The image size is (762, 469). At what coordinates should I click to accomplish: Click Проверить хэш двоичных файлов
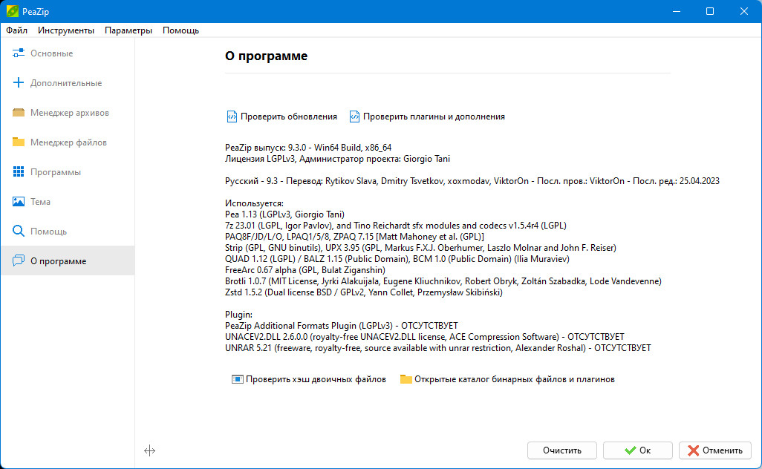309,379
